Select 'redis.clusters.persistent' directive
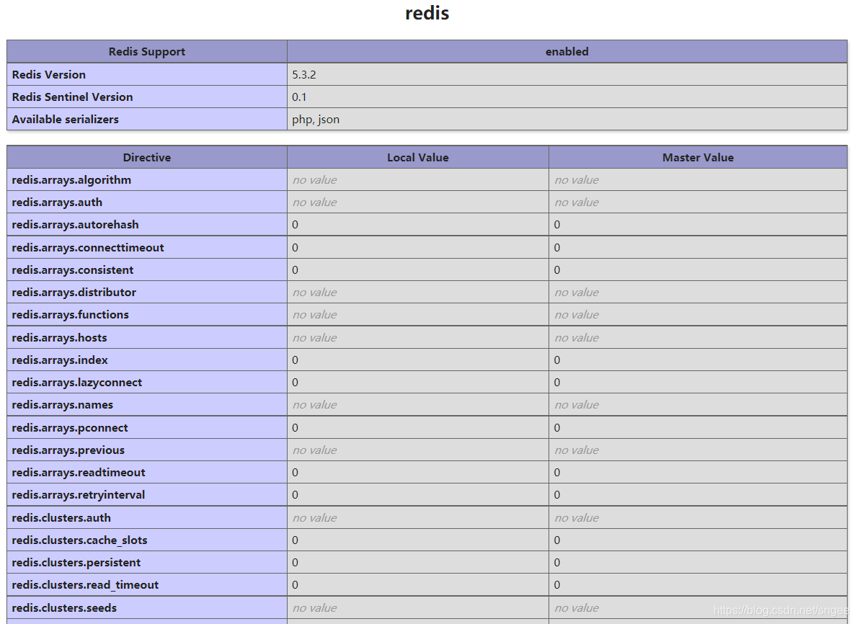This screenshot has height=624, width=857. point(76,563)
